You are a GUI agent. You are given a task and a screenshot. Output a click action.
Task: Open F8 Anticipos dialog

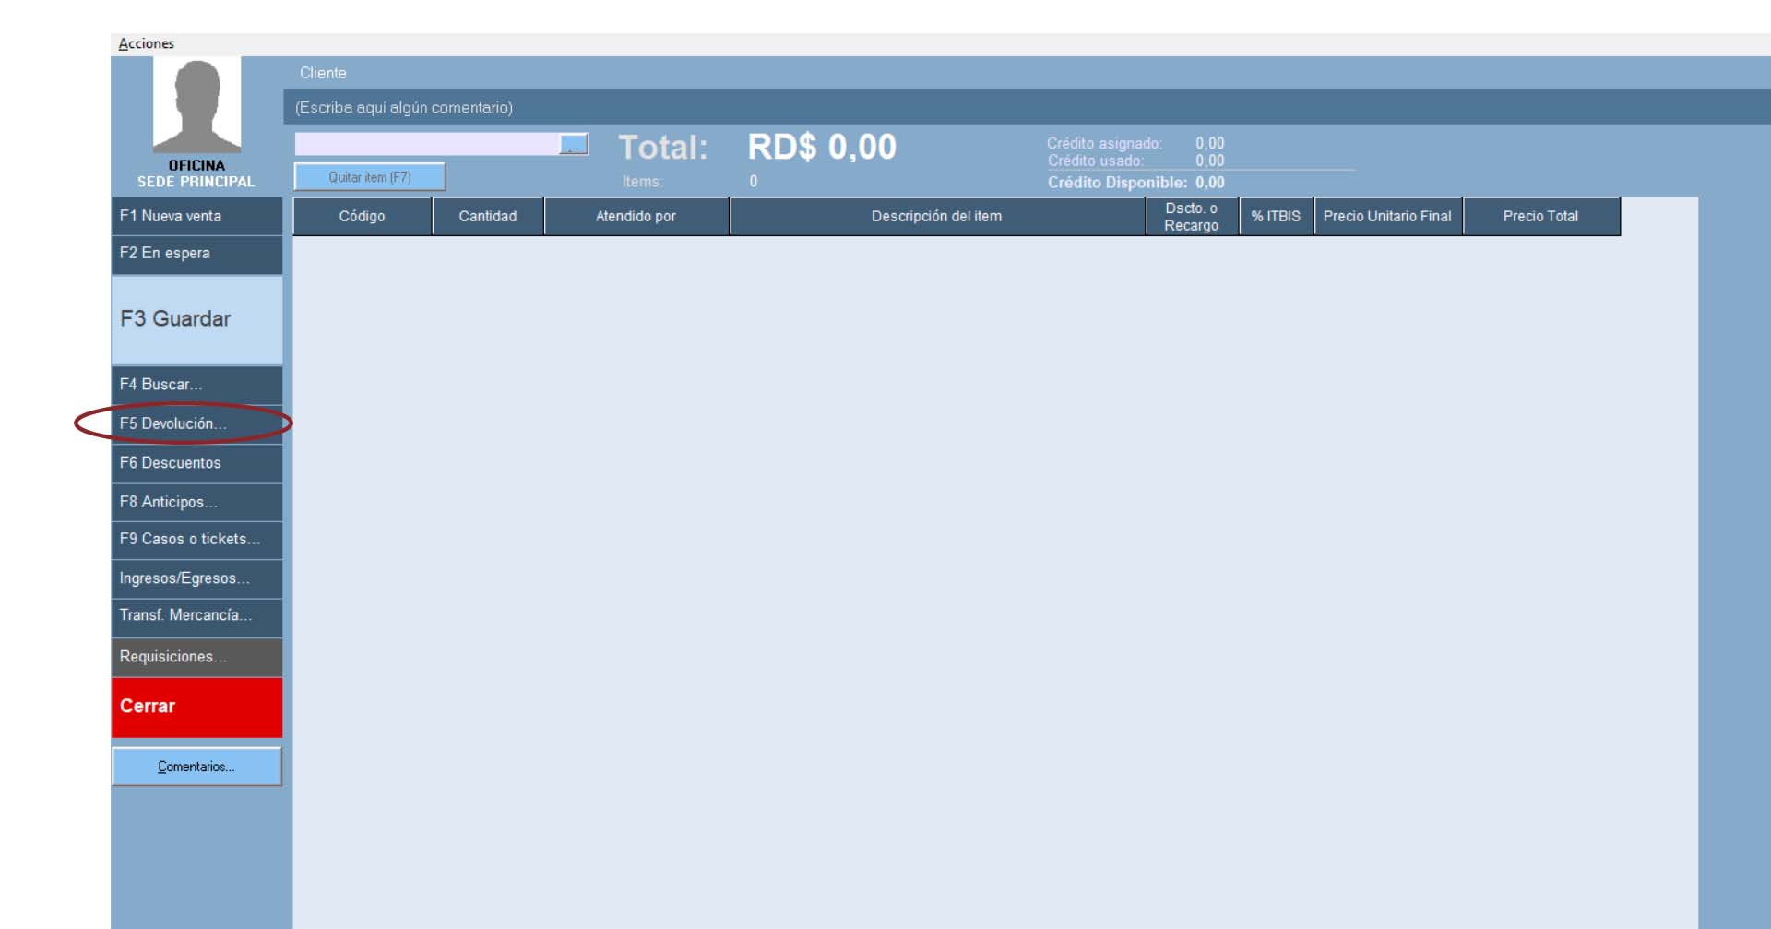tap(196, 502)
